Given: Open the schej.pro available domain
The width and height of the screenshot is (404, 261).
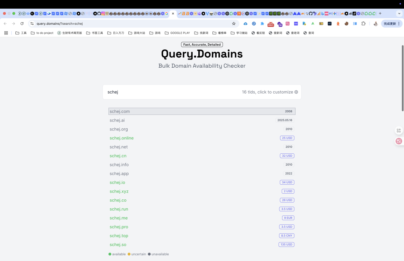Looking at the screenshot, I should (119, 227).
